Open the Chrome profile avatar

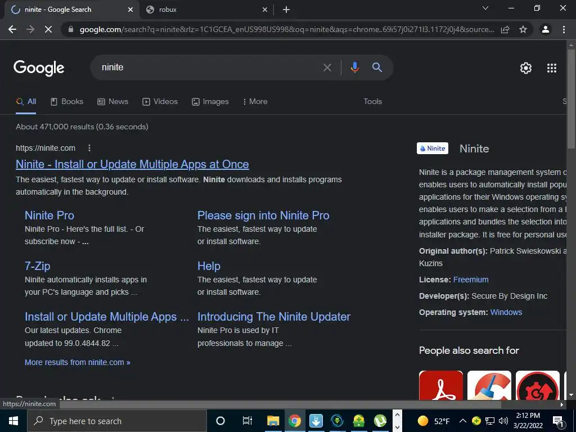pyautogui.click(x=546, y=29)
